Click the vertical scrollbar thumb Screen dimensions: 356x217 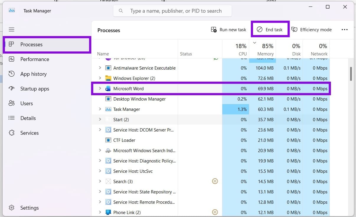pyautogui.click(x=351, y=74)
